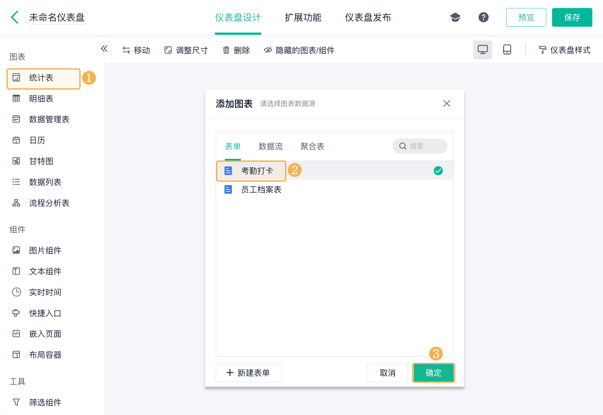Screen dimensions: 603x415
Task: Close the 添加图表 dialog
Action: click(x=447, y=103)
